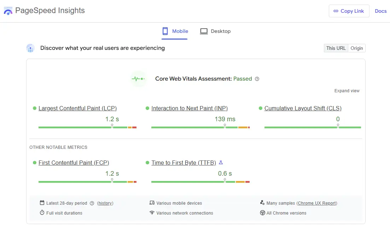Open Time to First Byte (TTFB) link
This screenshot has width=390, height=228.
click(x=184, y=163)
